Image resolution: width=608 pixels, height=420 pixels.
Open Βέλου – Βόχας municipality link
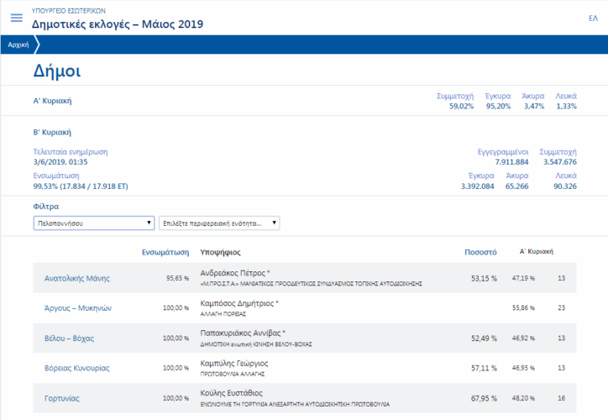pos(69,339)
